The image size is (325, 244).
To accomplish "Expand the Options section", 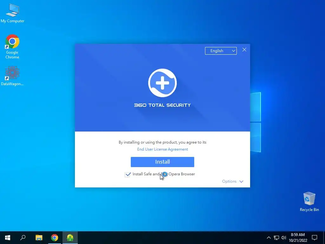I will tap(233, 181).
